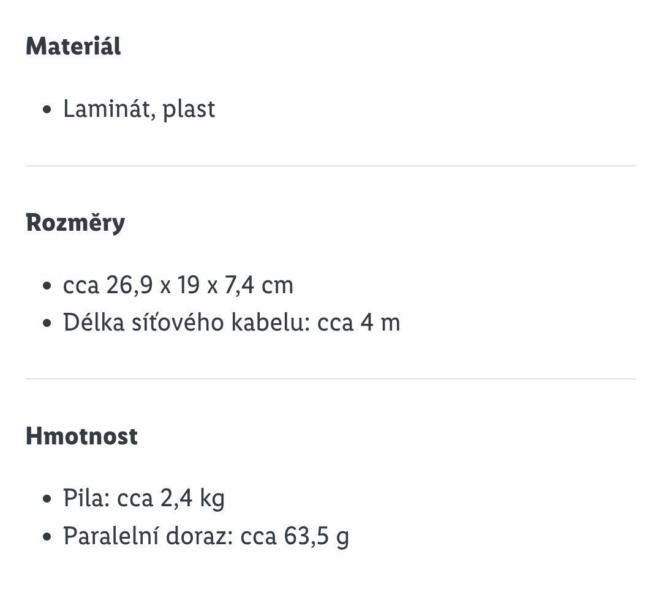Image resolution: width=656 pixels, height=595 pixels.
Task: Click the bullet before 'Laminát, plast'
Action: pos(47,111)
